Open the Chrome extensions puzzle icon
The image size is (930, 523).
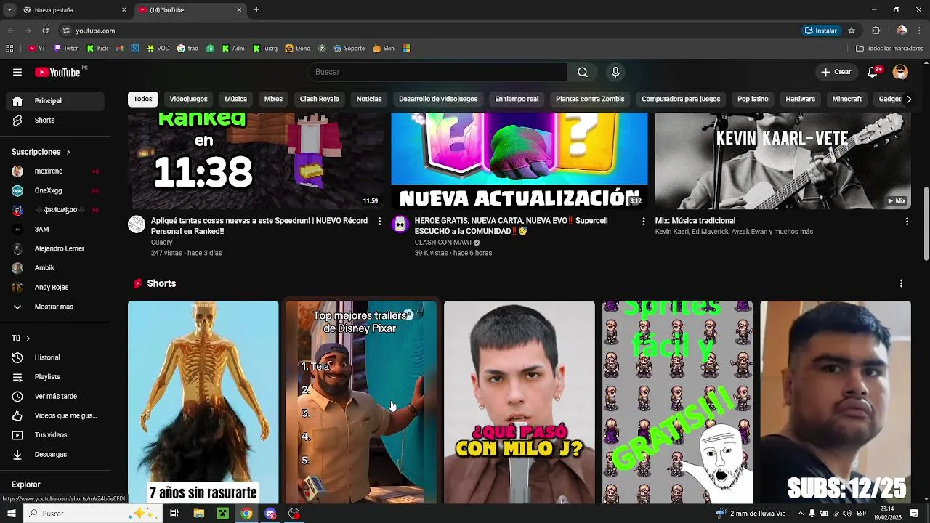(x=876, y=31)
